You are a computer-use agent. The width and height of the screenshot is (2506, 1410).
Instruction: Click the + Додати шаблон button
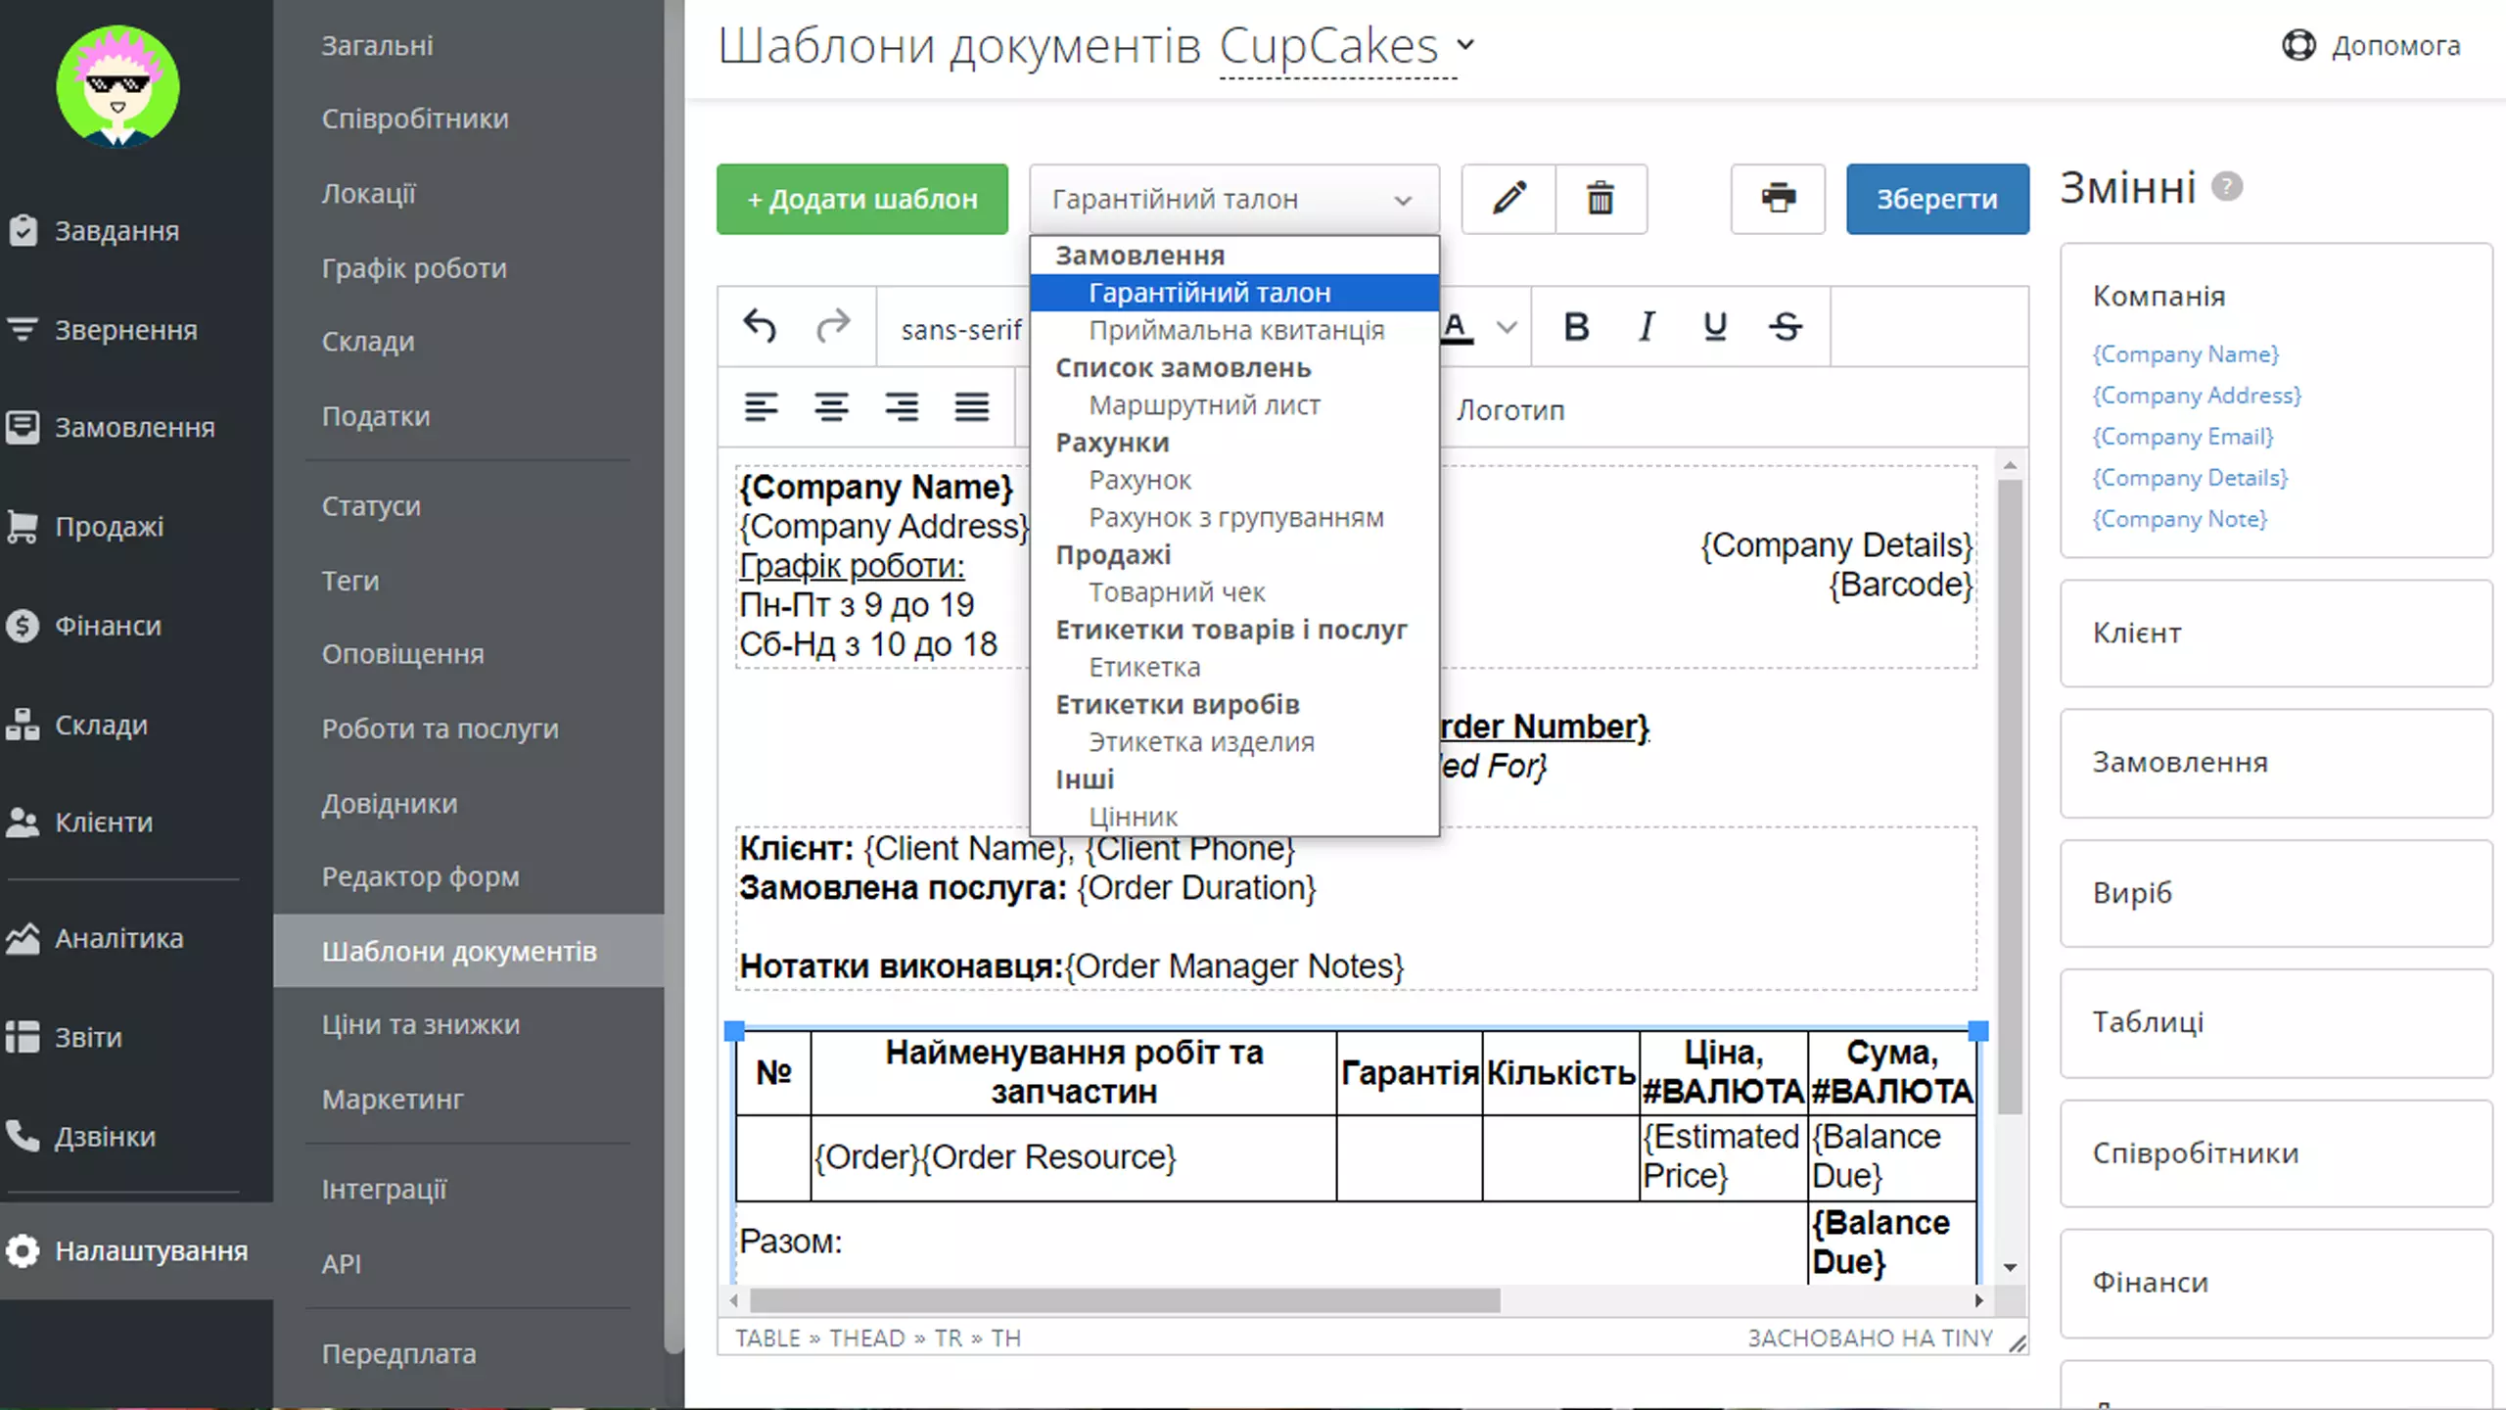click(x=861, y=199)
